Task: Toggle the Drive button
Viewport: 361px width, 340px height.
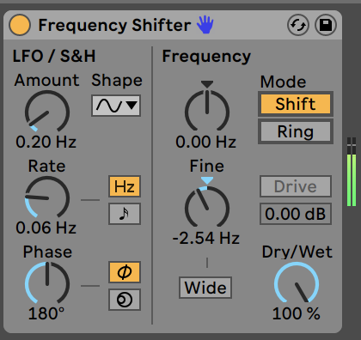Action: (x=296, y=186)
